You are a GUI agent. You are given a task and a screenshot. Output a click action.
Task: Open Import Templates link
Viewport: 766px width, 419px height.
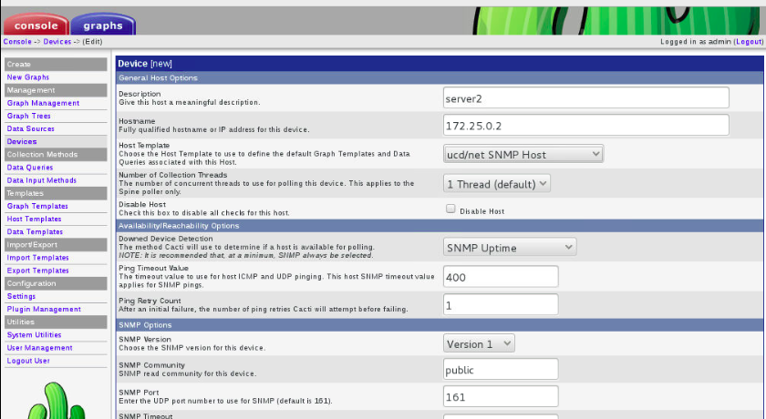click(37, 258)
